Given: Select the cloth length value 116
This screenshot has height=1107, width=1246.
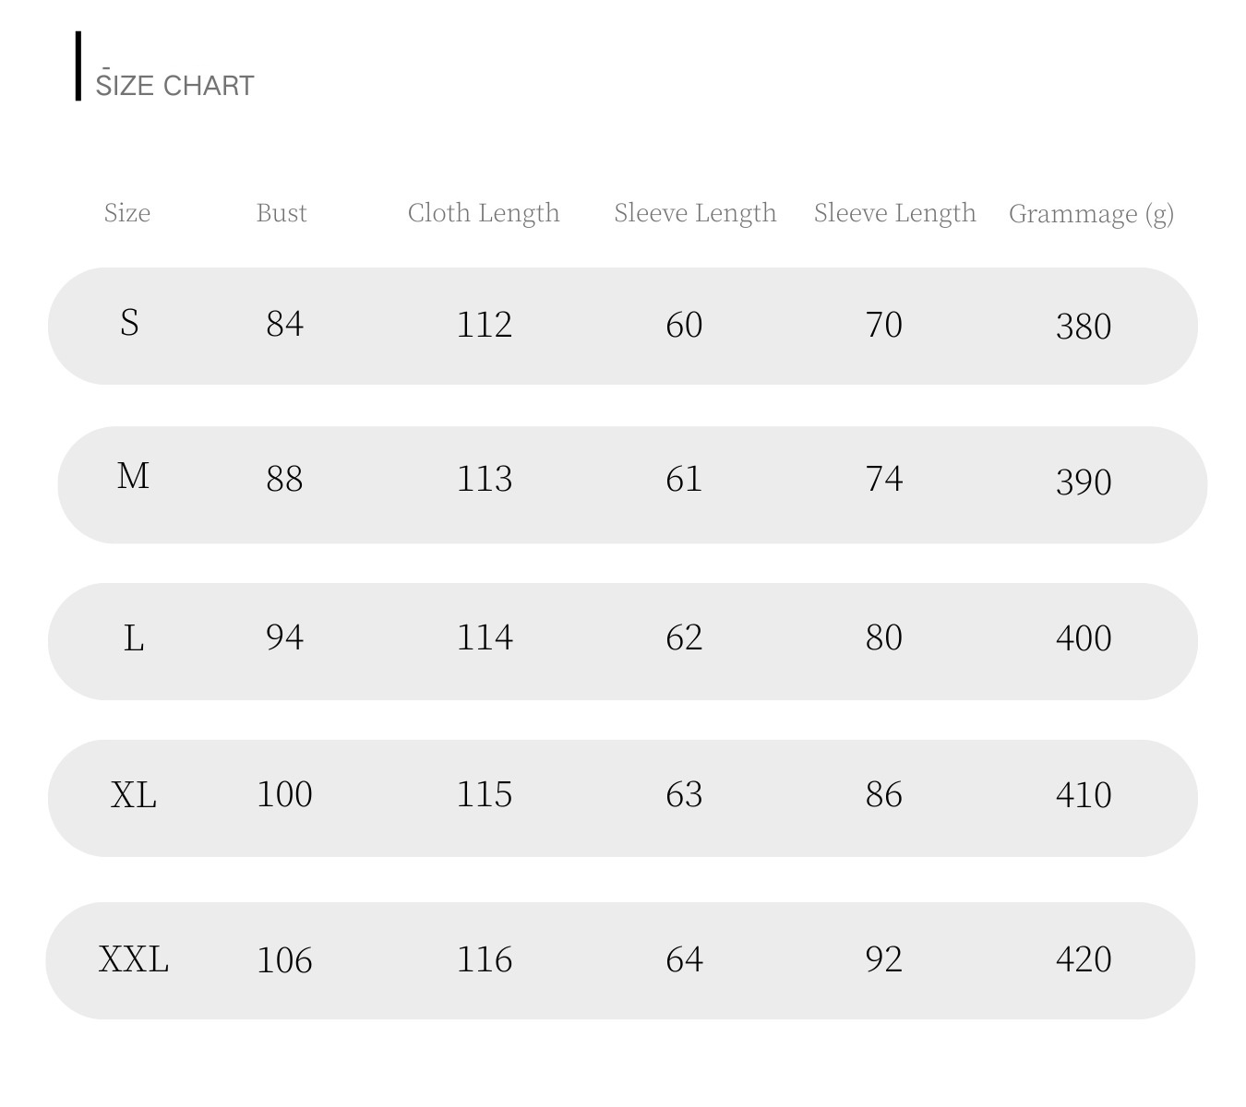Looking at the screenshot, I should tap(485, 960).
